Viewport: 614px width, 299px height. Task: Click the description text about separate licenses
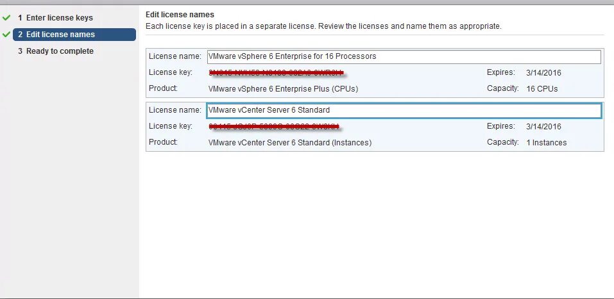pyautogui.click(x=323, y=26)
